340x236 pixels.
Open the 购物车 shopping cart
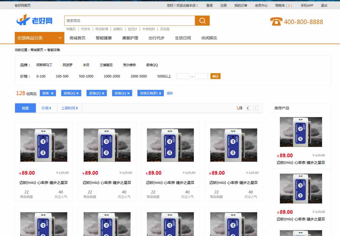[x=283, y=5]
